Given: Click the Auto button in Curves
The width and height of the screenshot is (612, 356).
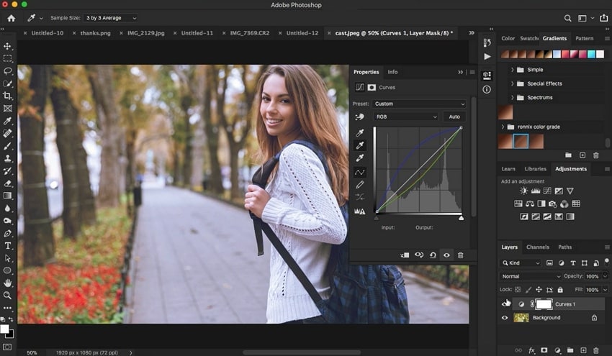Looking at the screenshot, I should 454,117.
